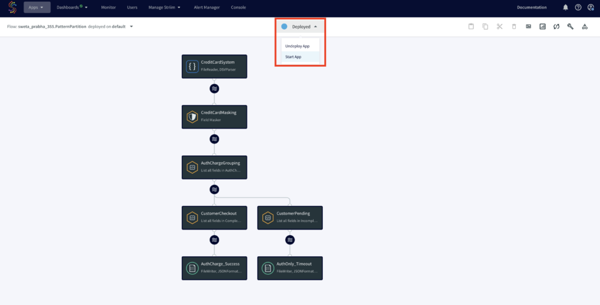Click the bar chart monitoring icon
Viewport: 600px width, 305px height.
542,27
